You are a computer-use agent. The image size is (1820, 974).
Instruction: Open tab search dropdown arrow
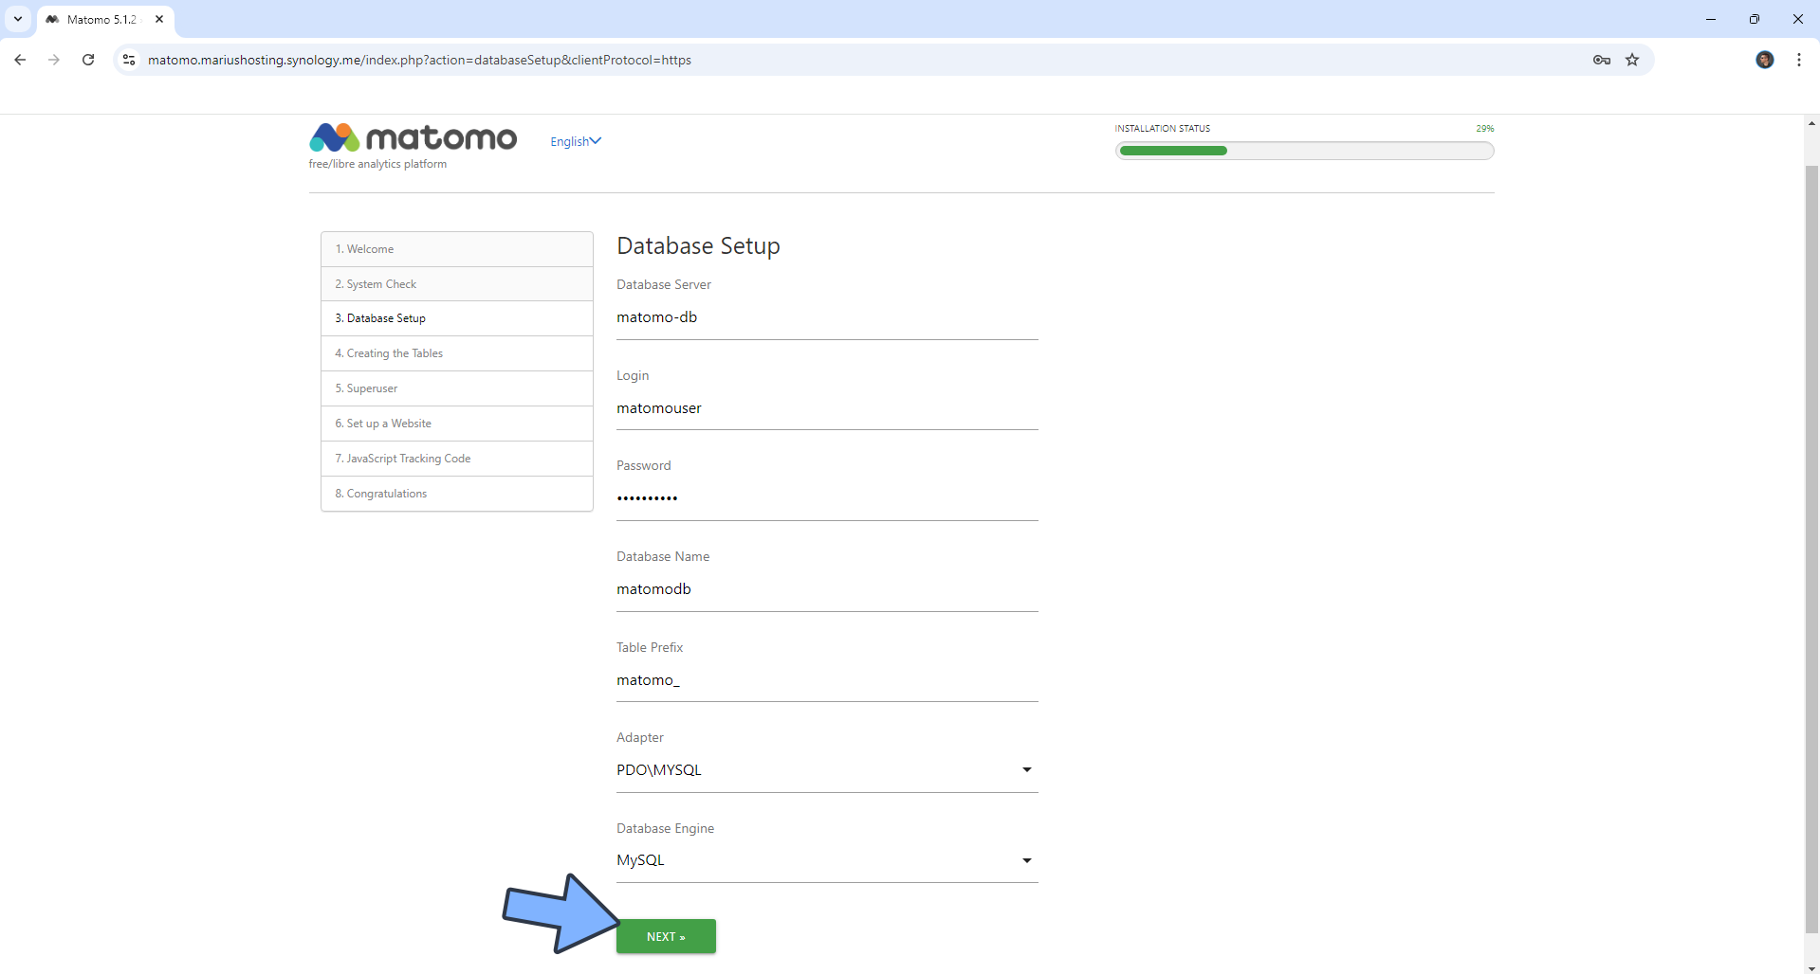pos(18,19)
